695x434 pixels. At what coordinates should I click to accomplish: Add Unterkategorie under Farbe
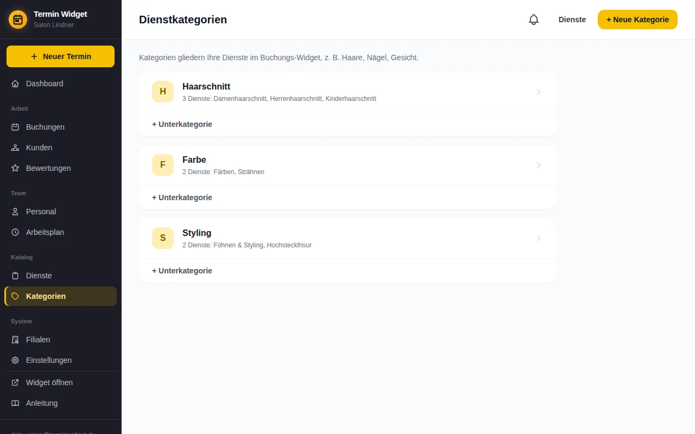pyautogui.click(x=182, y=197)
